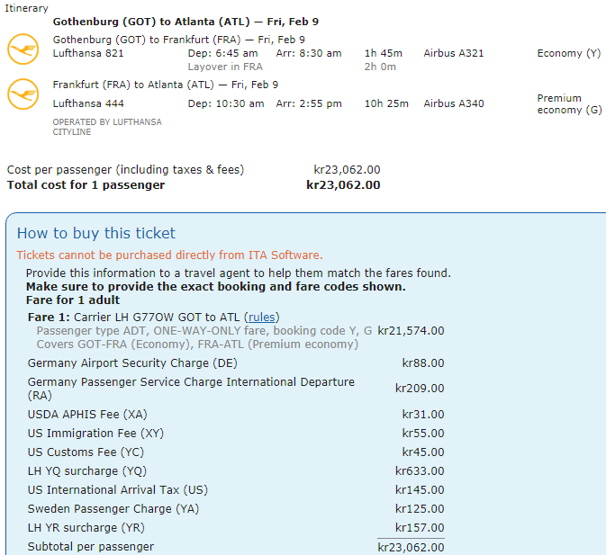Click 'USDA APHIS Fee (XA)' row
This screenshot has width=606, height=555.
87,415
